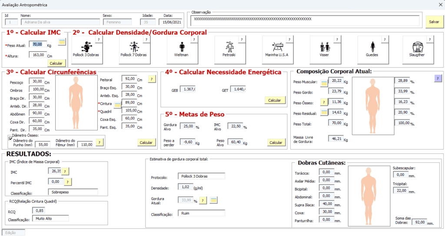Open help button next to Percentil IMC

tap(67, 182)
